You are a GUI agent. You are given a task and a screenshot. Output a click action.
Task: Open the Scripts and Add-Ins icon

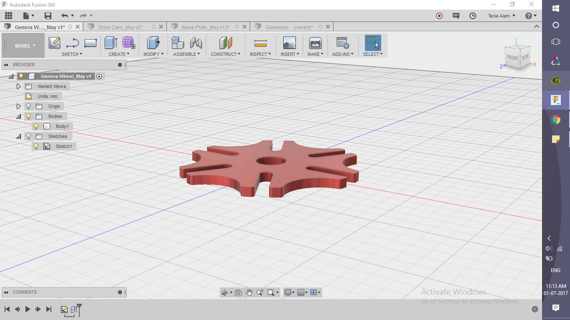343,43
